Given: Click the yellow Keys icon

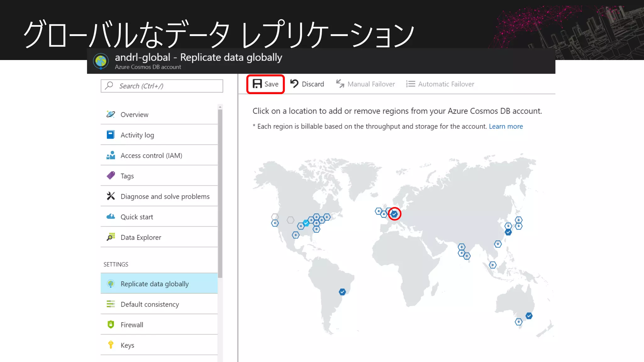Looking at the screenshot, I should tap(111, 345).
